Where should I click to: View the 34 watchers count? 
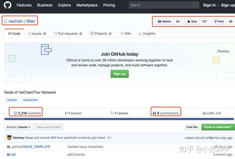[x=178, y=22]
